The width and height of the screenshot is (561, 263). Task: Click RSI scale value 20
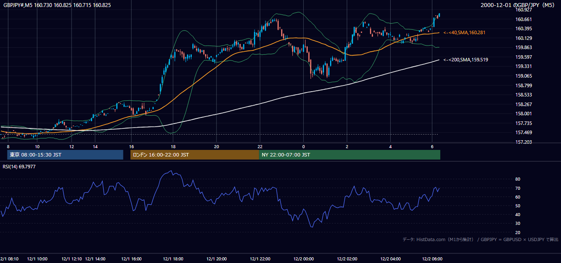pyautogui.click(x=518, y=232)
